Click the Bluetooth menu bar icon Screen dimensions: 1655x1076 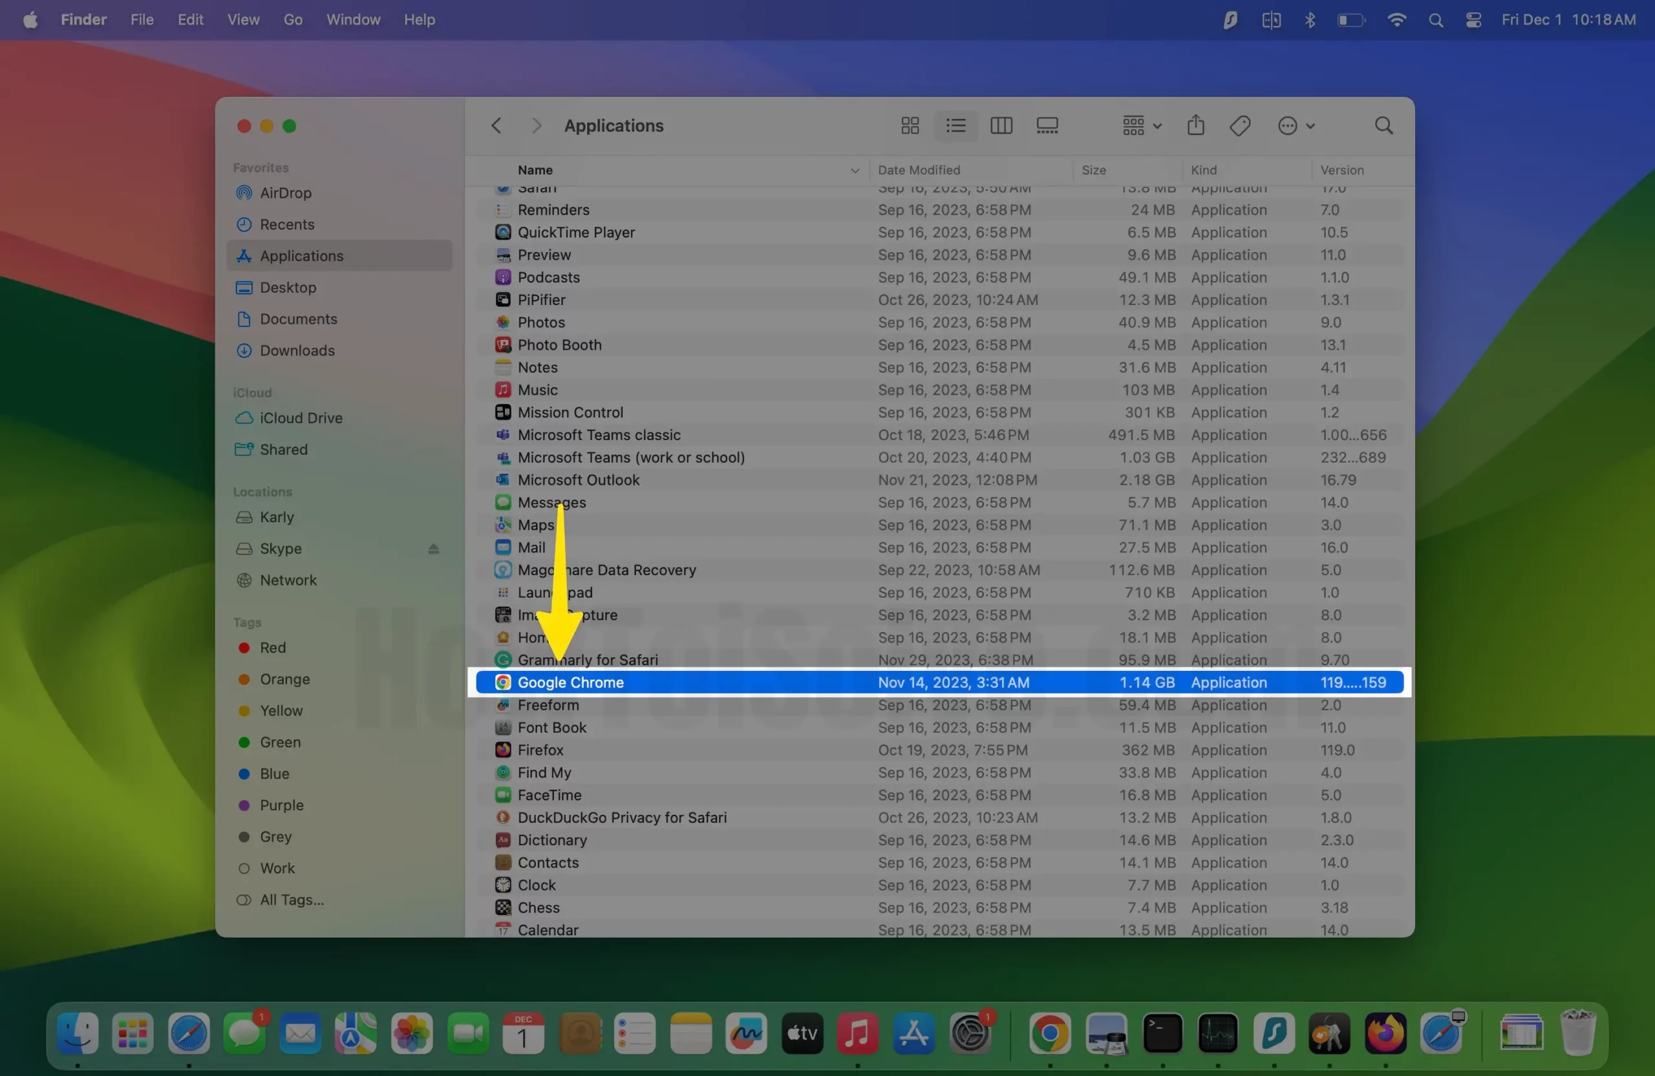[1309, 19]
